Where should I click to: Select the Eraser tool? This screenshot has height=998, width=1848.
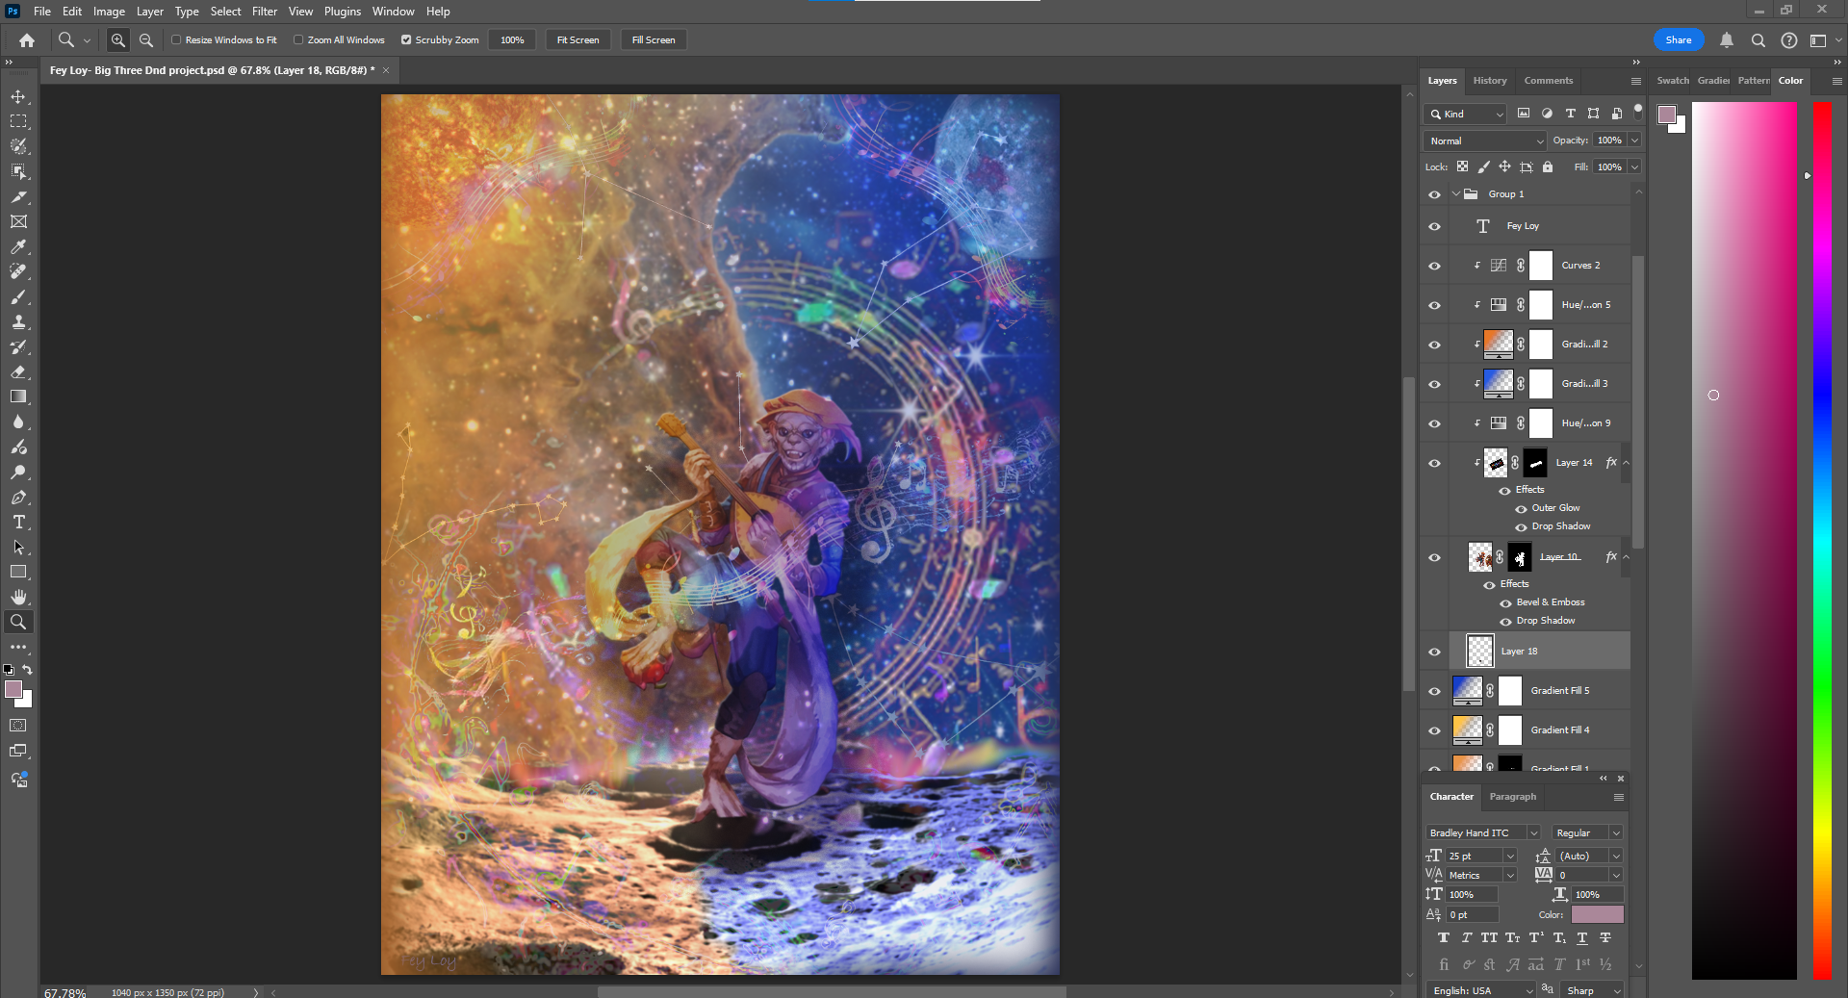point(18,372)
